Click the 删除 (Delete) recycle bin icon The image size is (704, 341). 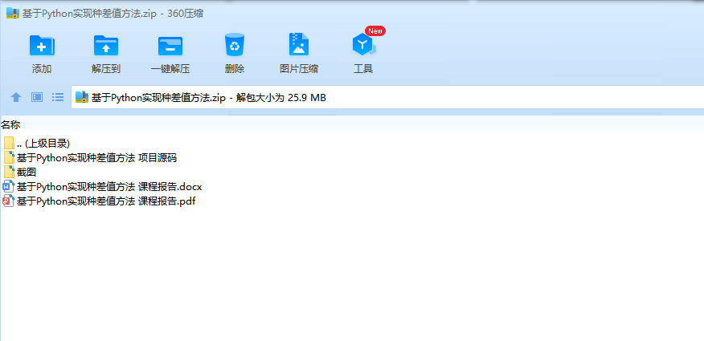click(x=235, y=45)
